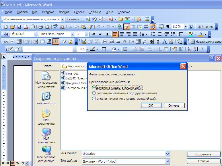The height and width of the screenshot is (166, 222).
Task: Click the Новая рамка сверху button
Action: point(206,42)
